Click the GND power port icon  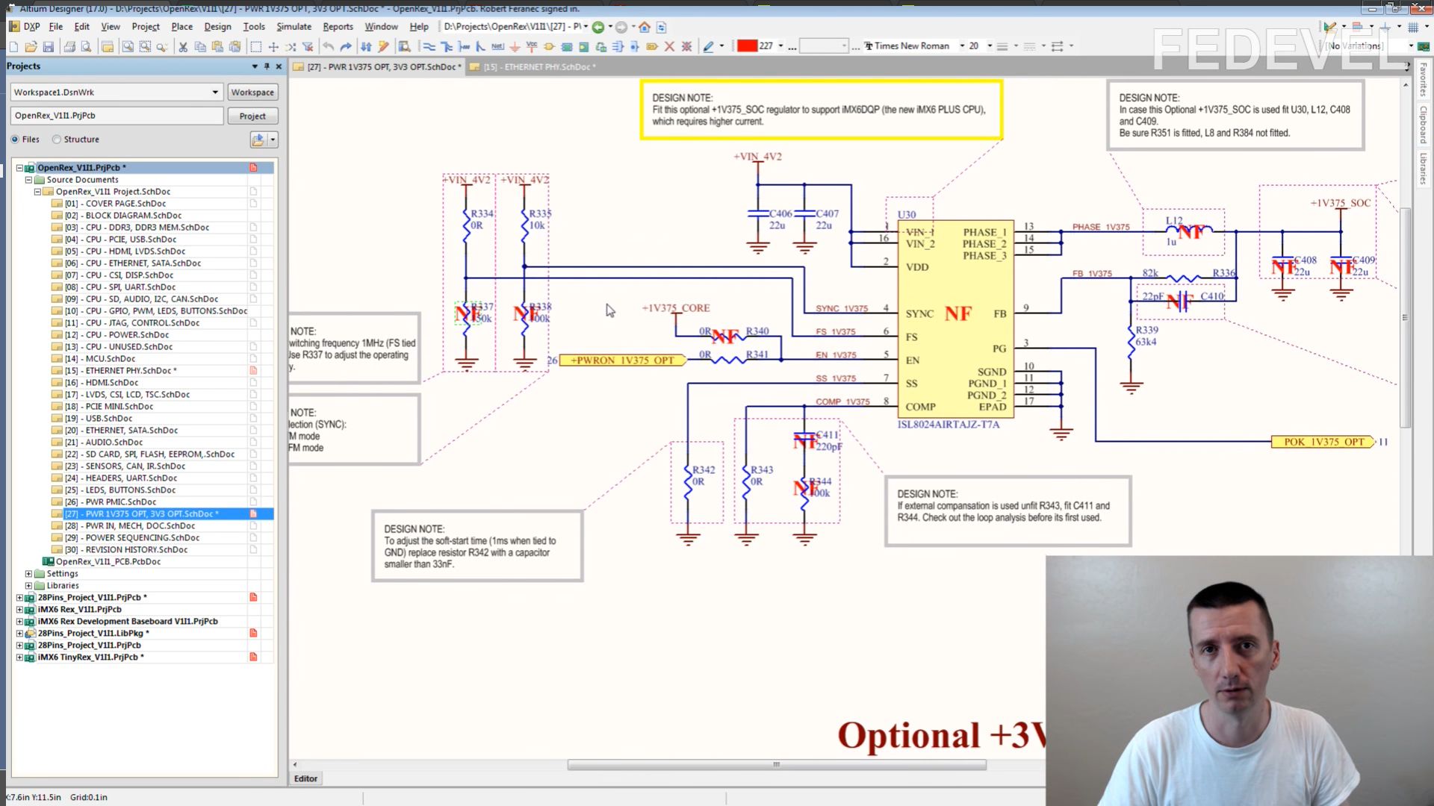(515, 46)
